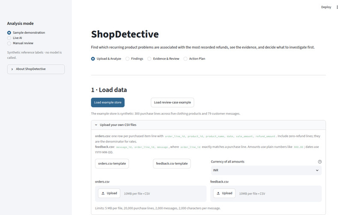Image resolution: width=345 pixels, height=215 pixels.
Task: Switch to Evidence & Review view
Action: point(163,58)
